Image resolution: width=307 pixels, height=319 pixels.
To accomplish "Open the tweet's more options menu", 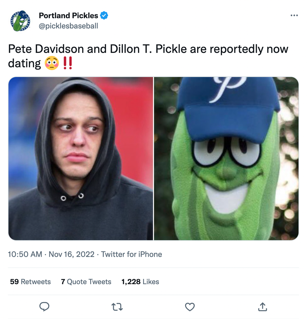I will point(294,15).
